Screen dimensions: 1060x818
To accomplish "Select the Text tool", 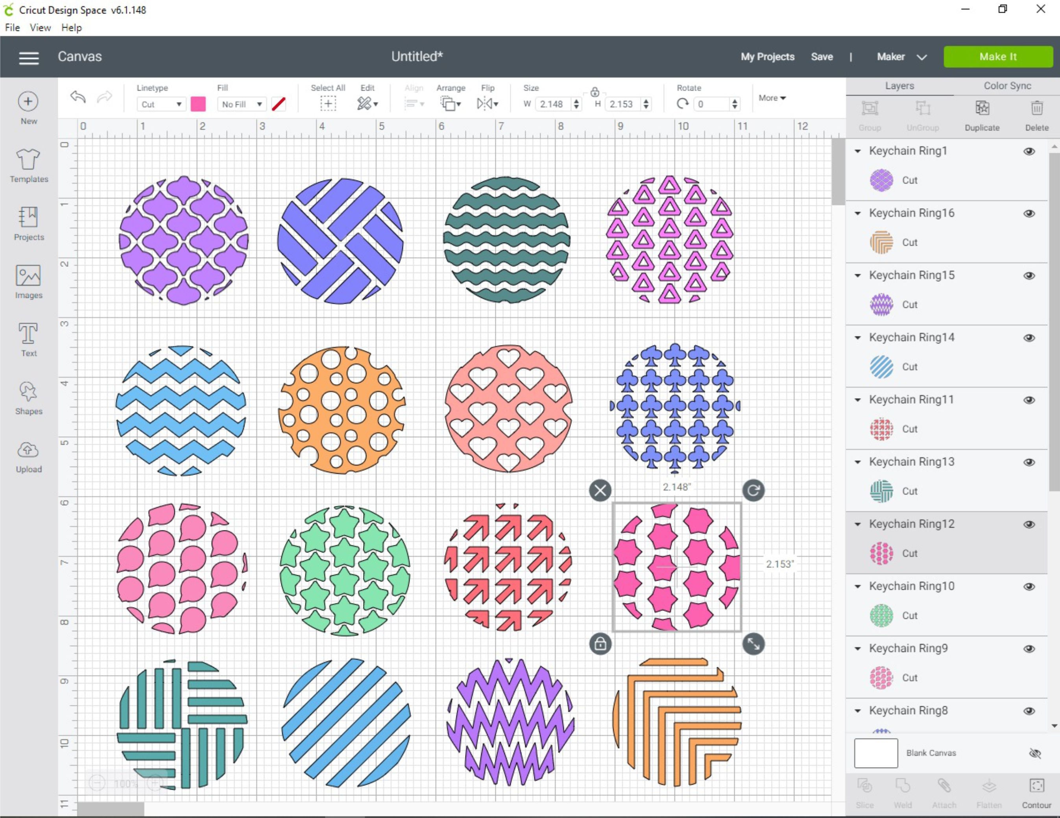I will click(28, 334).
